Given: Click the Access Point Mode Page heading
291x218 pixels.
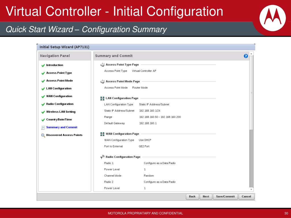Looking at the screenshot, I should coord(123,81).
